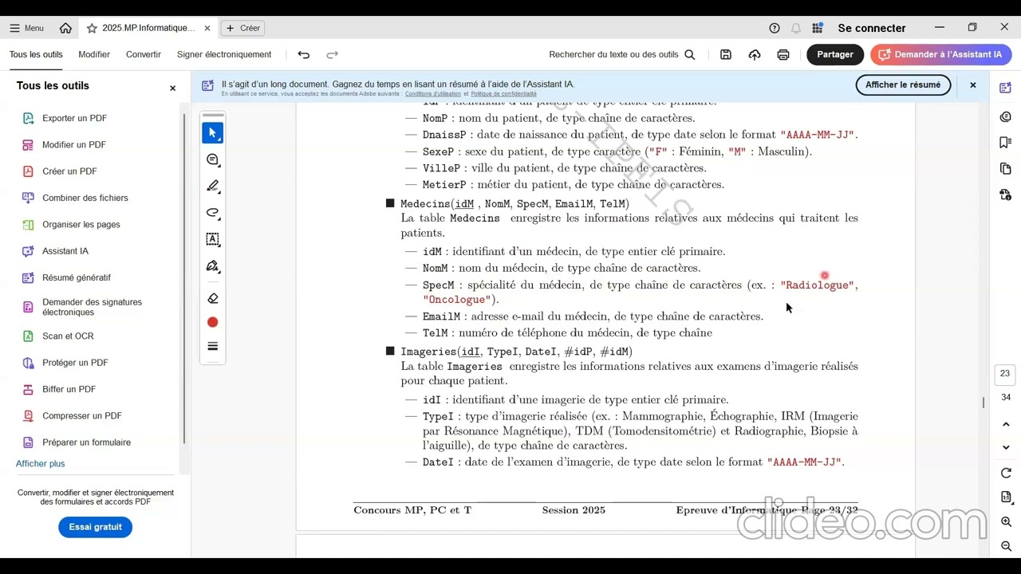Image resolution: width=1021 pixels, height=574 pixels.
Task: Click the cloud upload icon
Action: coord(755,54)
